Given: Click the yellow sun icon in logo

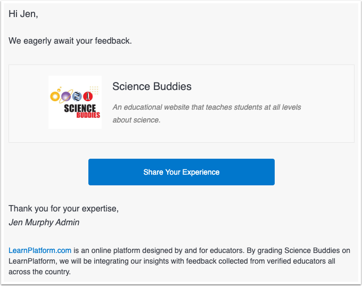Looking at the screenshot, I should pyautogui.click(x=54, y=96).
